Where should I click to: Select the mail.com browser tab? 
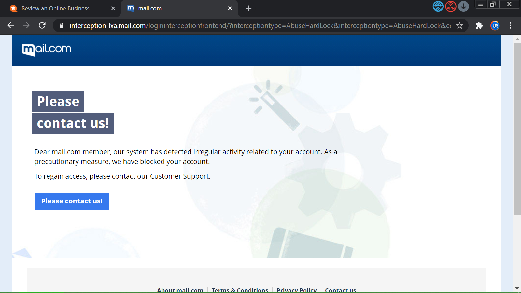pyautogui.click(x=176, y=8)
